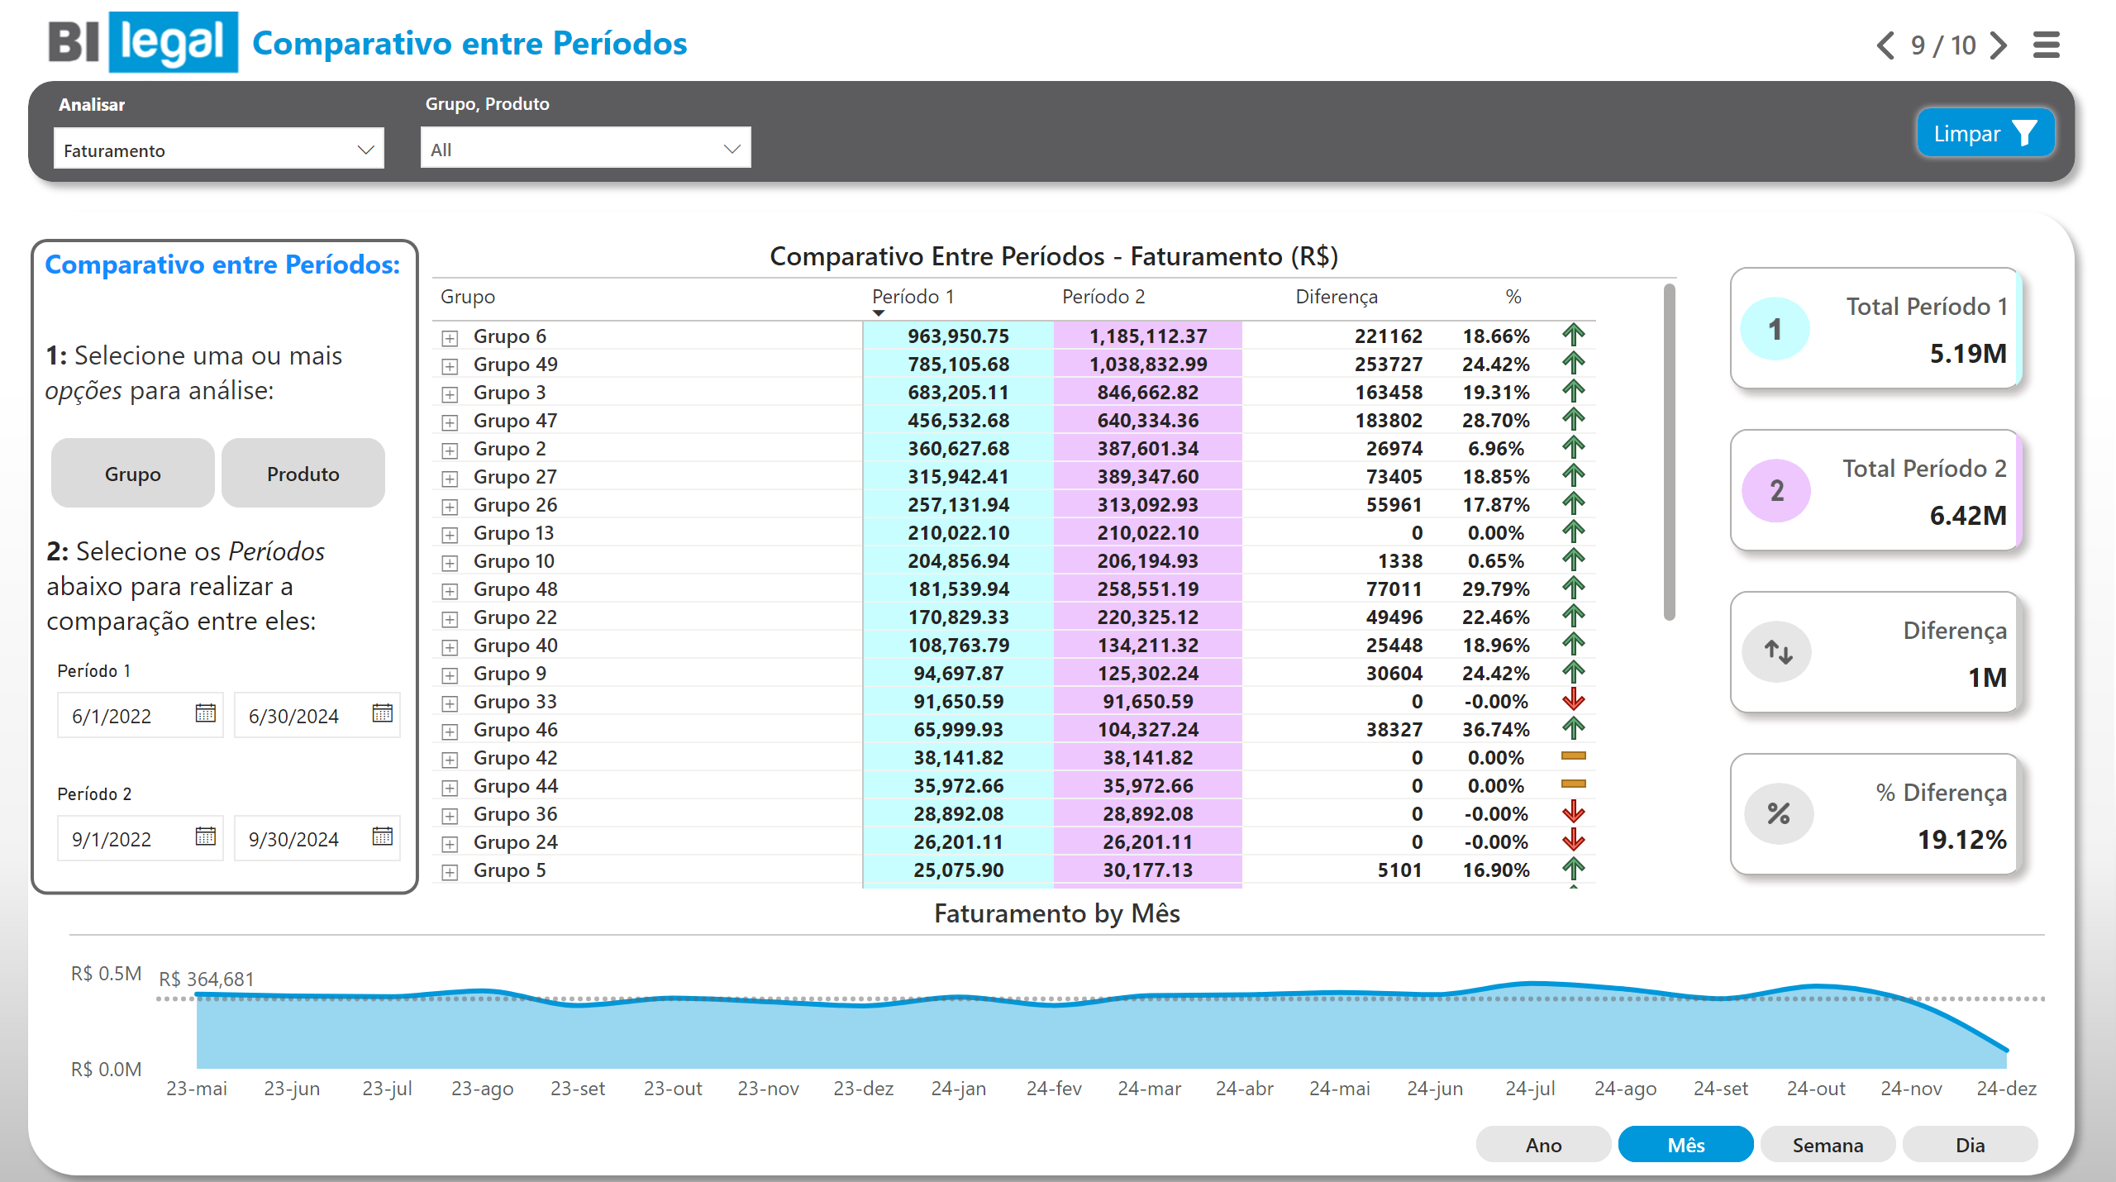Open calendar for Período 1 end date
Screen dimensions: 2116x1182
coord(382,713)
